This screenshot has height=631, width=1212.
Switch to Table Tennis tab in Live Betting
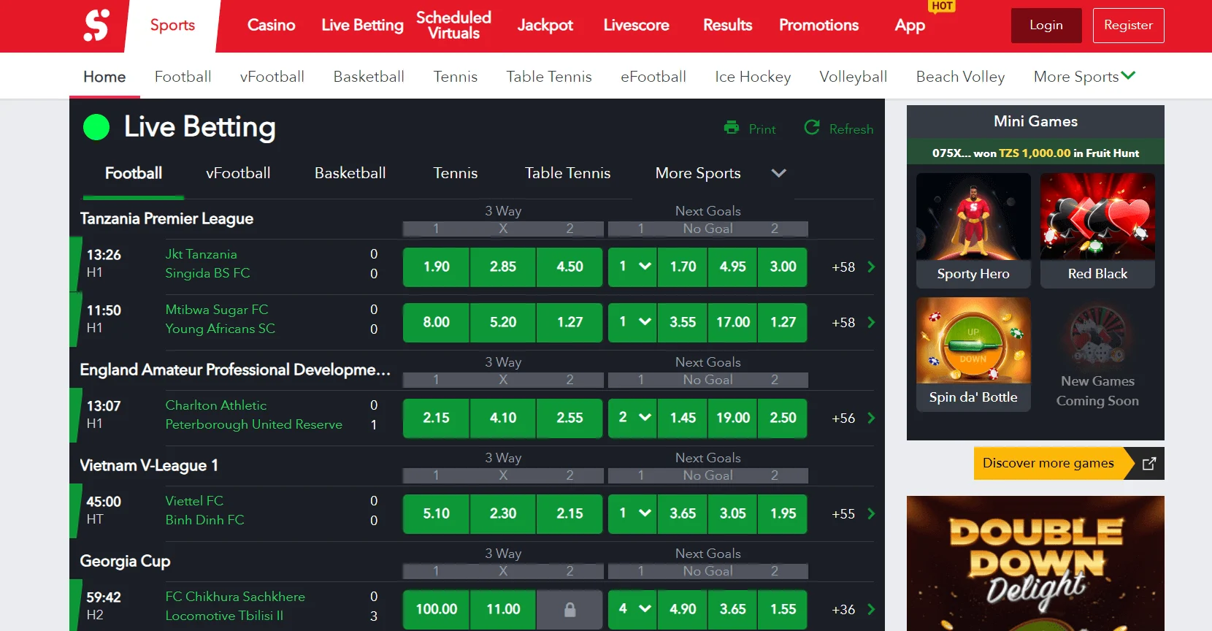click(x=568, y=173)
